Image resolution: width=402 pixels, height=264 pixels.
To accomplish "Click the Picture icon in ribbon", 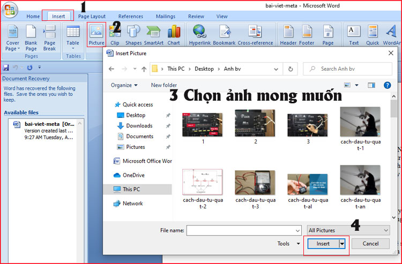I will [x=96, y=35].
